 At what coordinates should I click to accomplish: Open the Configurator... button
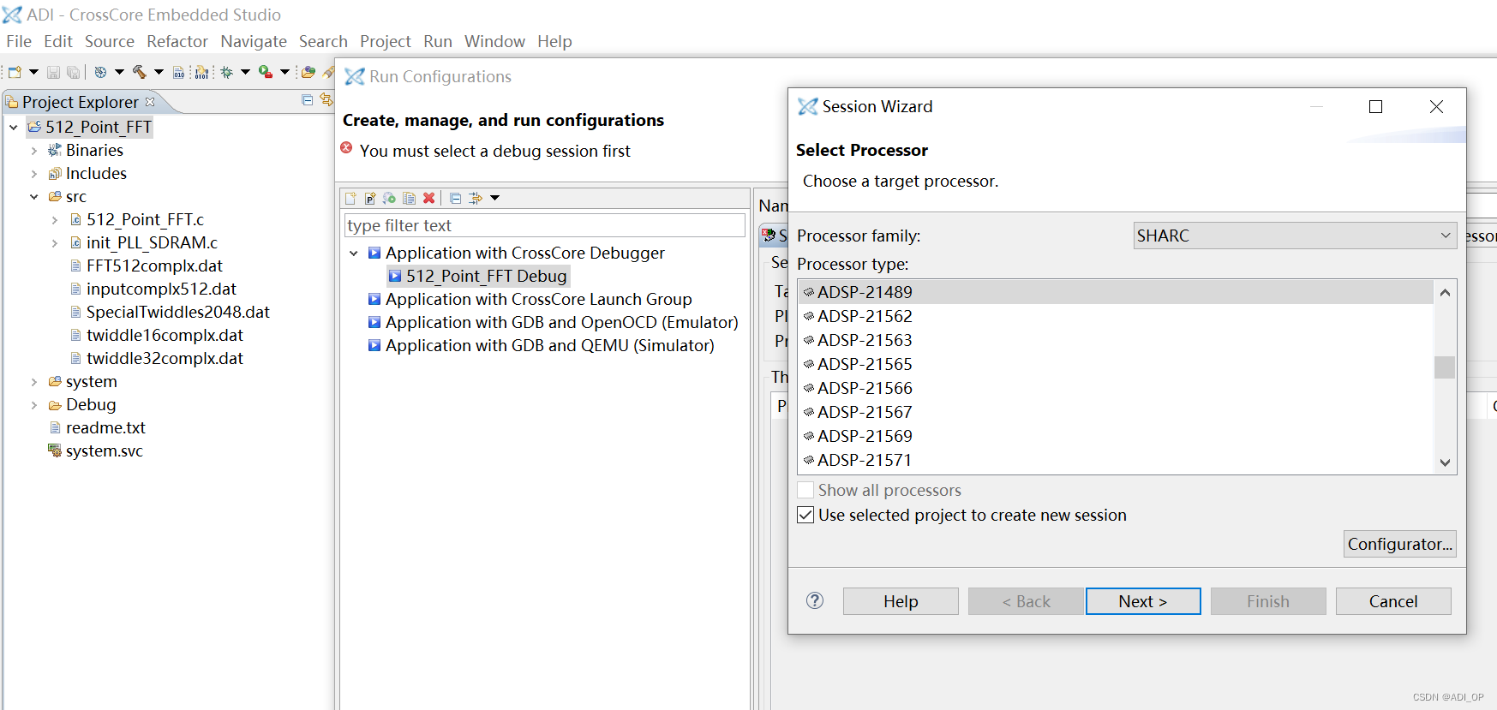[1400, 544]
